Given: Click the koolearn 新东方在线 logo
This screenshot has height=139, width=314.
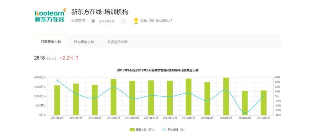Looking at the screenshot, I should pyautogui.click(x=50, y=15).
